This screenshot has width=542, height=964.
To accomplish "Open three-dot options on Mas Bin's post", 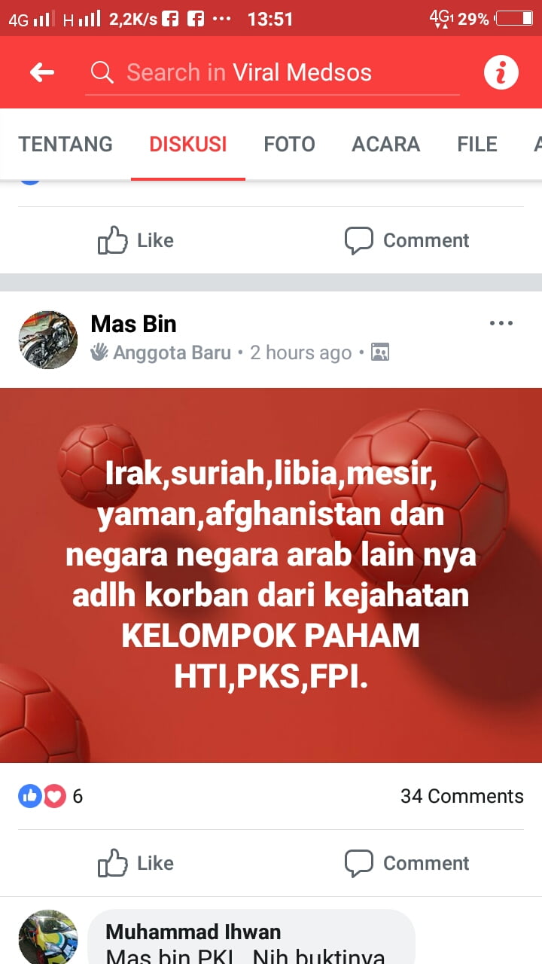I will tap(501, 323).
